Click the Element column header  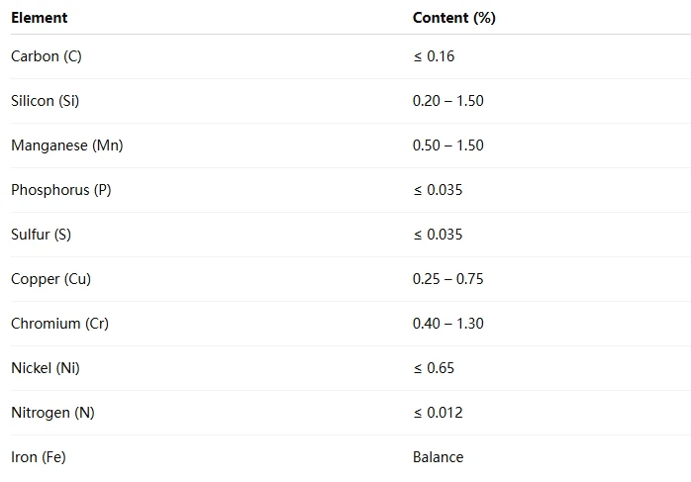click(40, 18)
